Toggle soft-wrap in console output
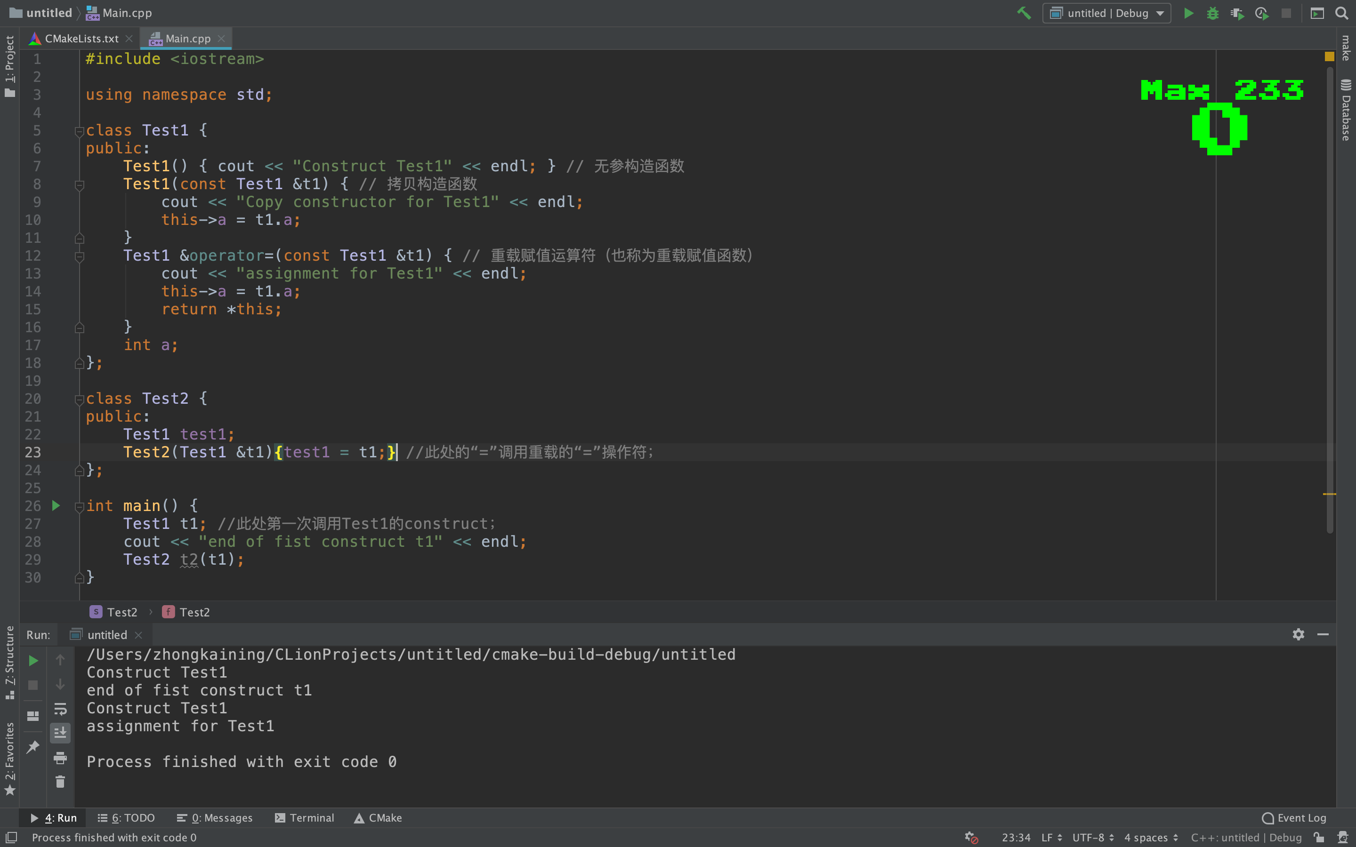This screenshot has height=847, width=1356. point(60,709)
